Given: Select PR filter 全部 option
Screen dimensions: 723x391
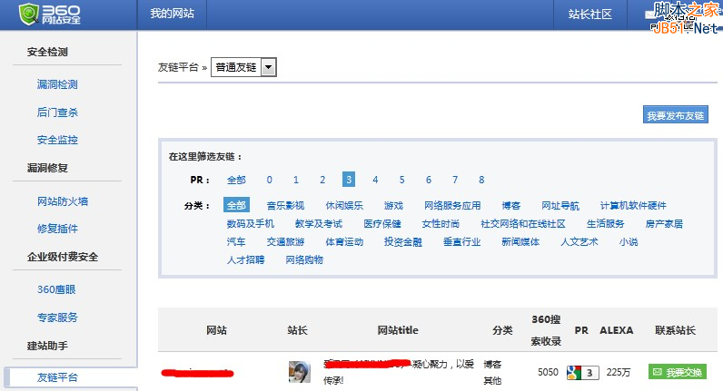Looking at the screenshot, I should [x=236, y=180].
